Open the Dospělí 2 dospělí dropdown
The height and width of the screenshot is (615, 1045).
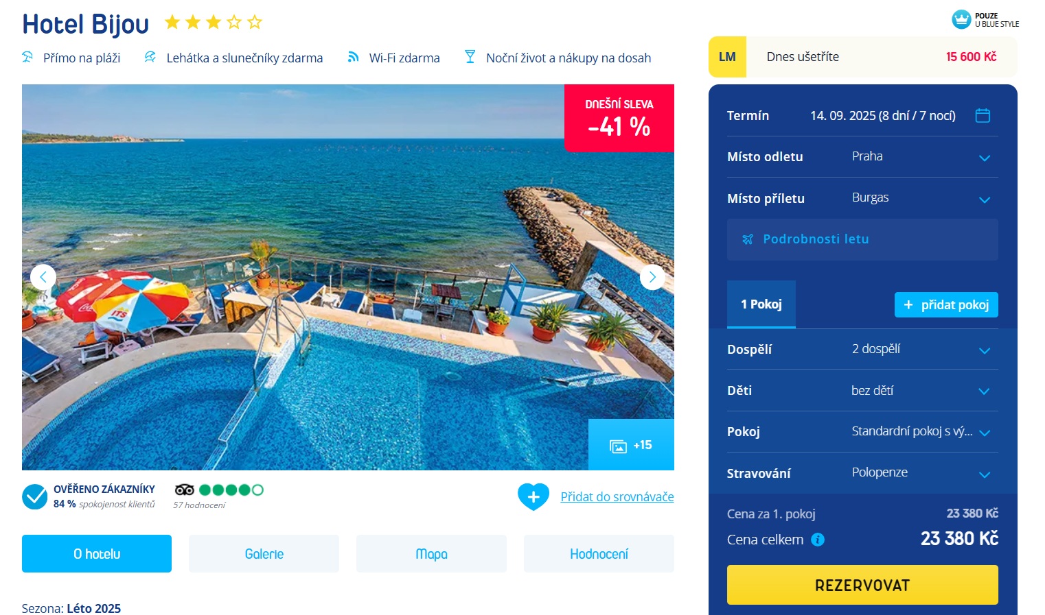pos(862,349)
